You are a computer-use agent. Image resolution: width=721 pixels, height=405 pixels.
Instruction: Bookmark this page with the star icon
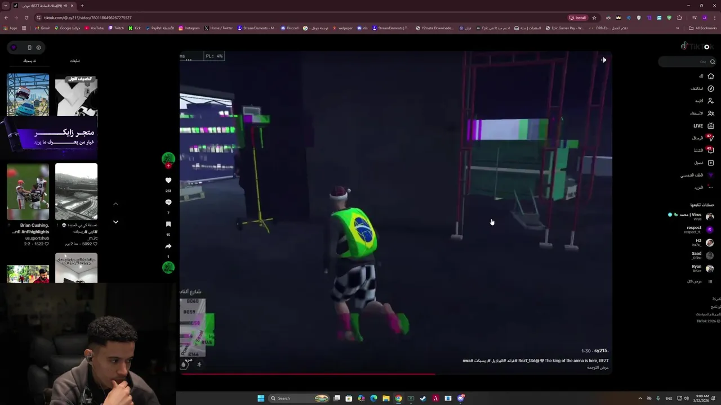tap(594, 17)
